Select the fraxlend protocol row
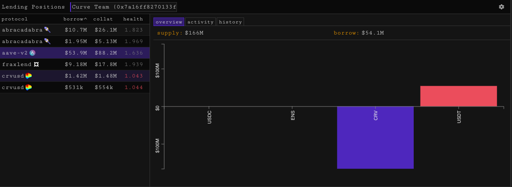The width and height of the screenshot is (512, 187). click(75, 64)
